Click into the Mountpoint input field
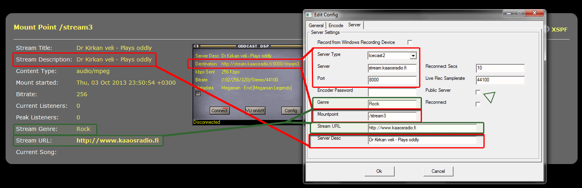582x188 pixels. (x=392, y=116)
